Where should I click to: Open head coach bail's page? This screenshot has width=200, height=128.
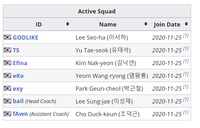pos(18,101)
